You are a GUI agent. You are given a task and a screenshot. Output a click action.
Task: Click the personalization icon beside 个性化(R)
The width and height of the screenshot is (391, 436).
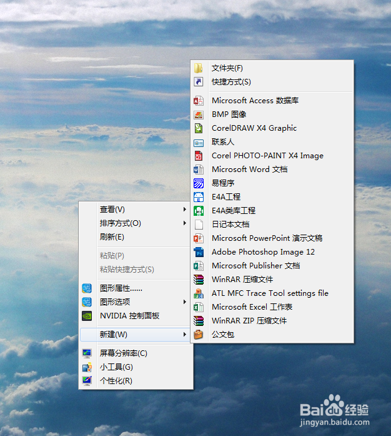coord(87,381)
